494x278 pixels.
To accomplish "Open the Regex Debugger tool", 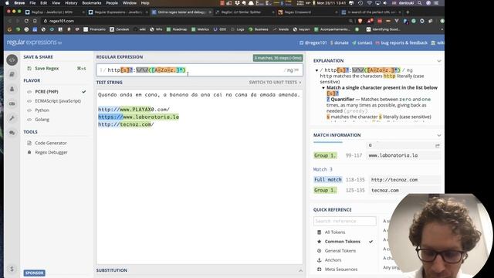I will [x=51, y=152].
